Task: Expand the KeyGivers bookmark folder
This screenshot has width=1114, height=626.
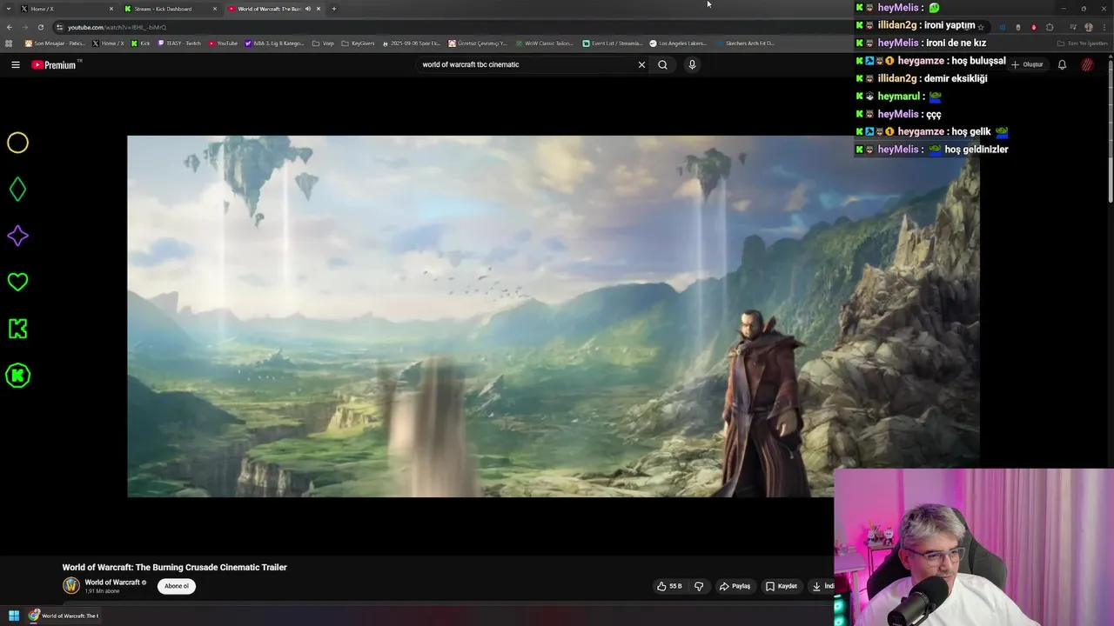Action: tap(358, 43)
